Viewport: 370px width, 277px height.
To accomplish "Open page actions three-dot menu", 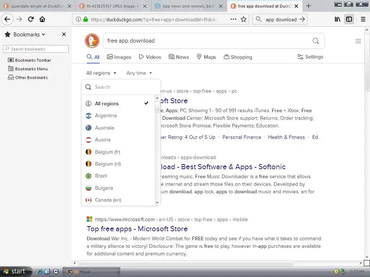I will (x=233, y=19).
